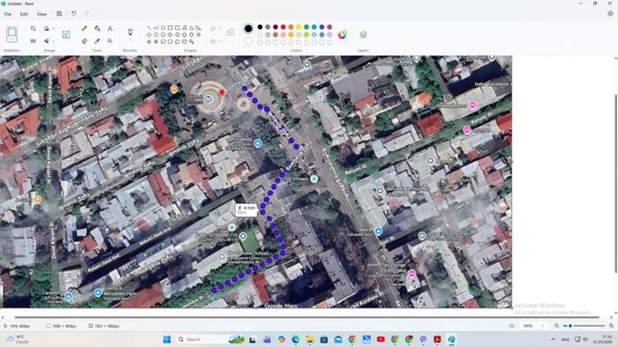This screenshot has width=618, height=347.
Task: Pick the green color swatch
Action: click(x=306, y=27)
